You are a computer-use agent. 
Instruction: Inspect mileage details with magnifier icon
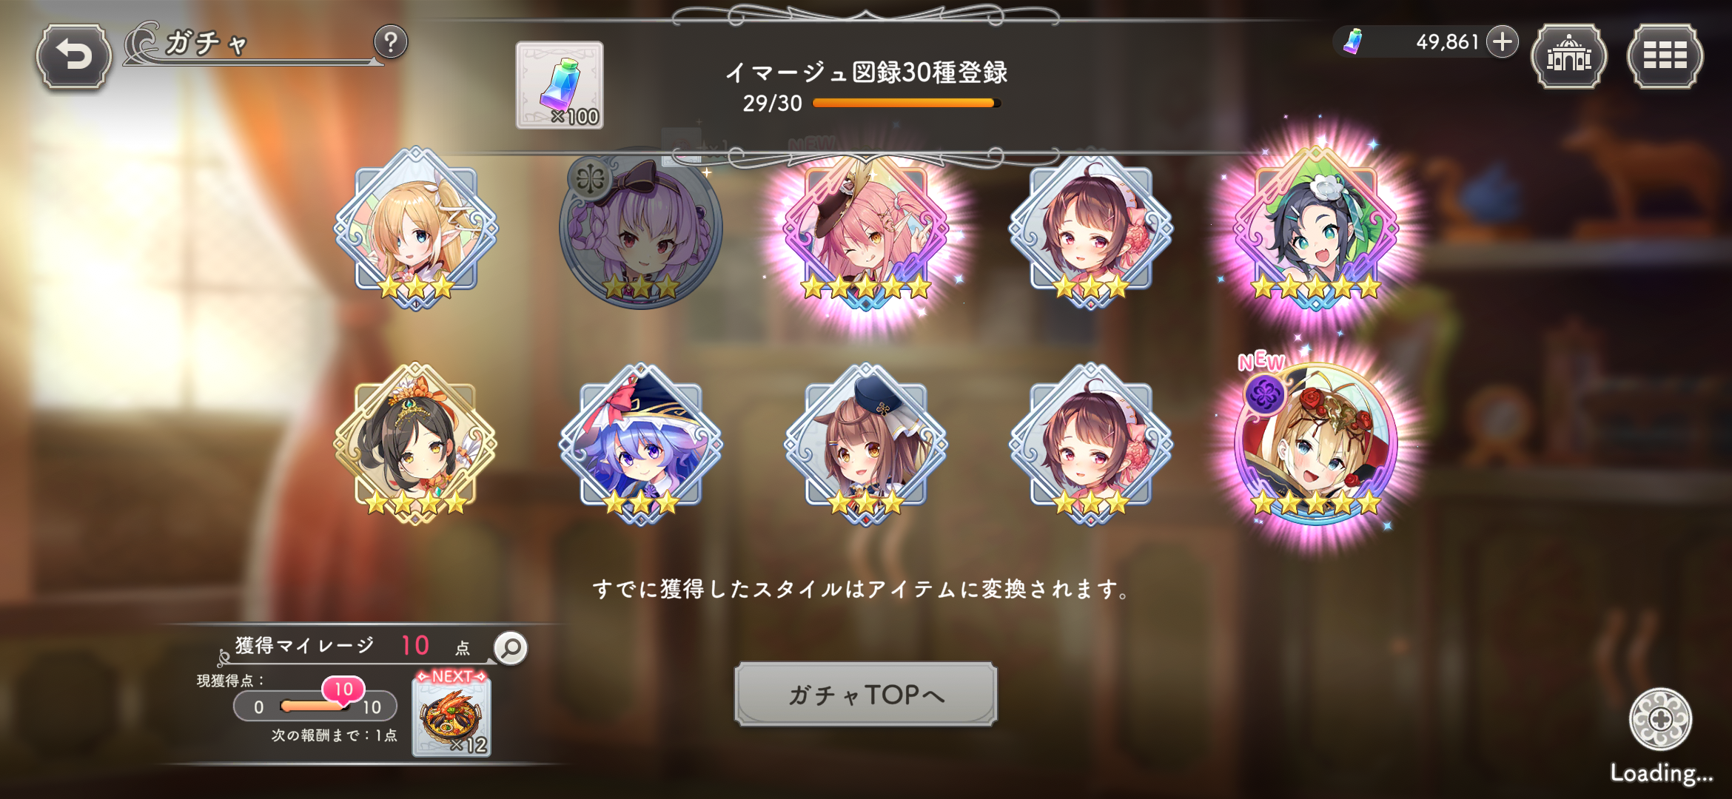tap(511, 648)
